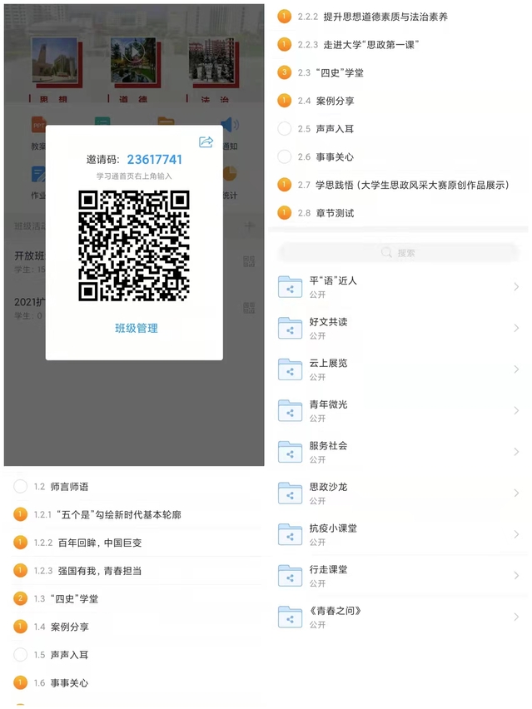Tap plus icon in 班级活动 header

click(249, 226)
